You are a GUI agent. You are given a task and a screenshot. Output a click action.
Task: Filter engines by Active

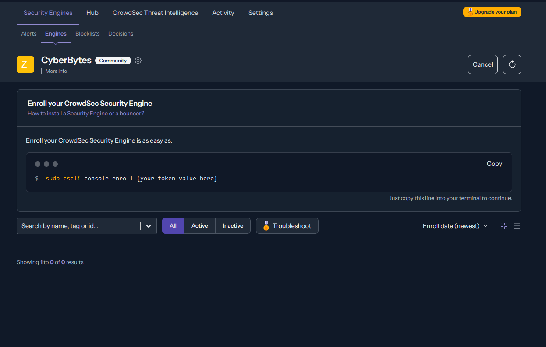pos(200,226)
